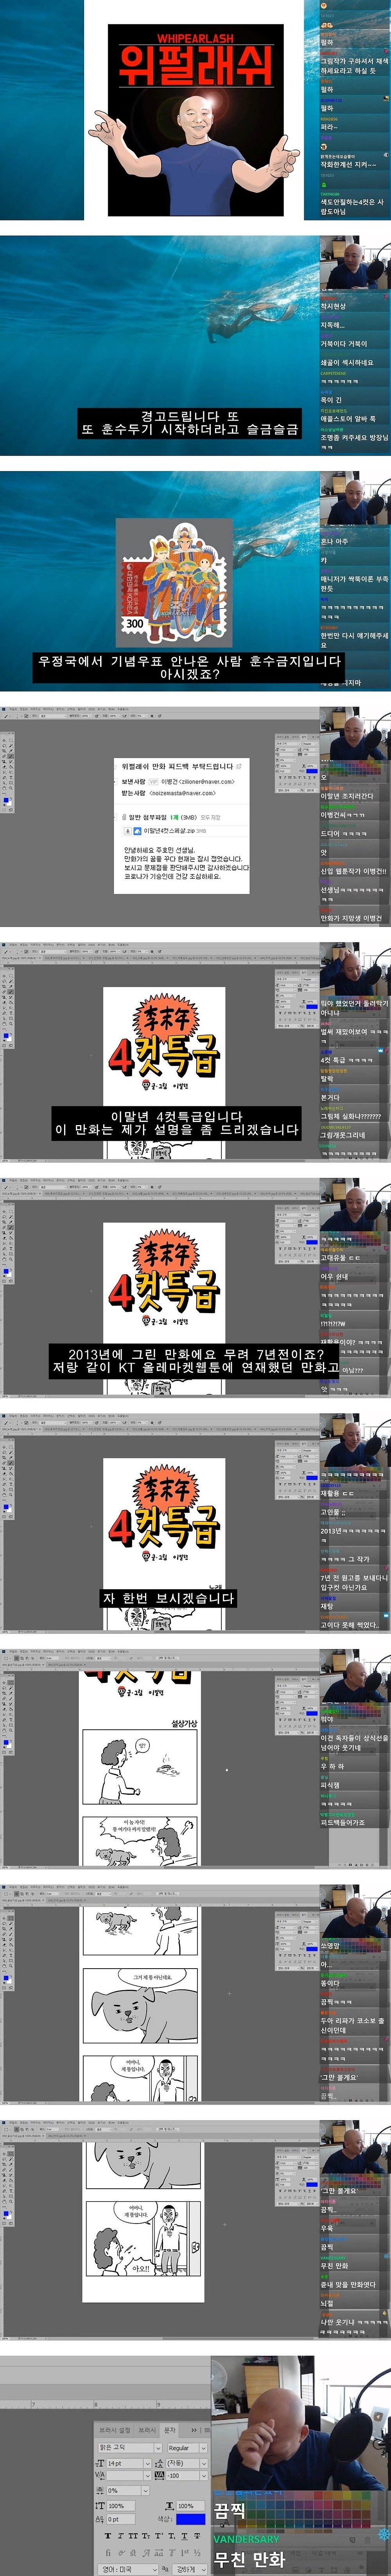Open the 이말년4컷스페셜.zip attachment

170,831
